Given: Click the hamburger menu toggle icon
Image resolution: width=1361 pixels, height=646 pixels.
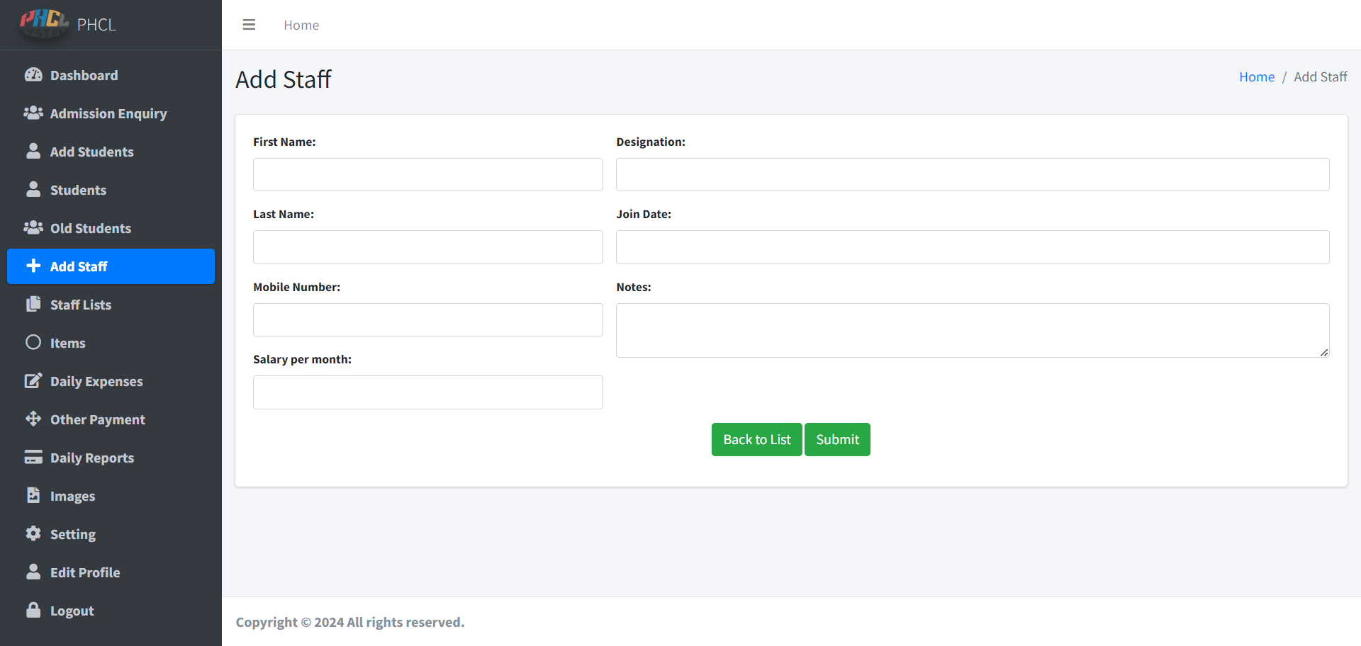Looking at the screenshot, I should pos(249,25).
